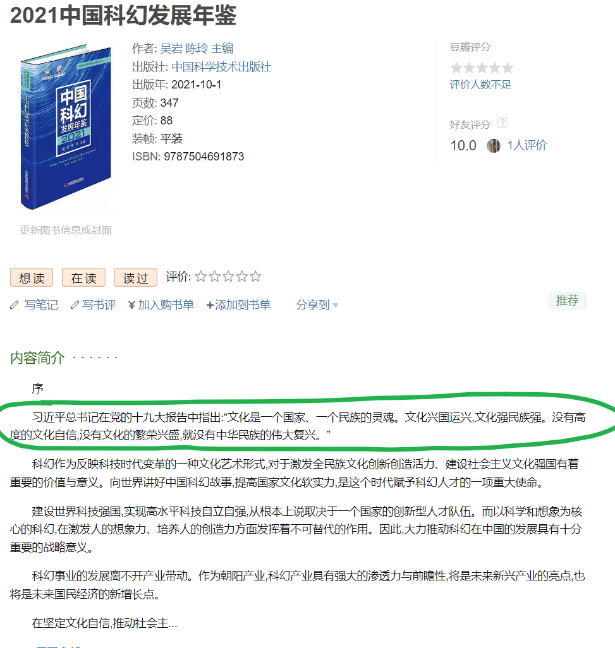
Task: Give five stars in 评价 rating row
Action: pyautogui.click(x=255, y=276)
